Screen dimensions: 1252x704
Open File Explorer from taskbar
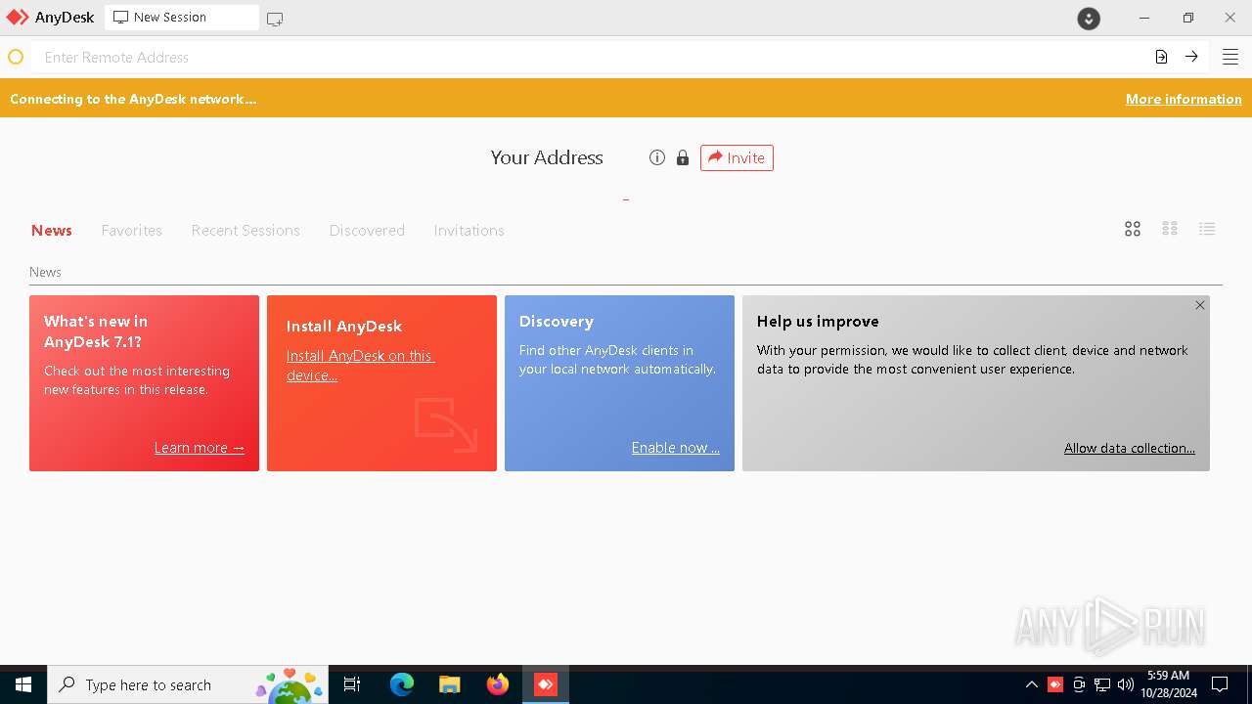tap(449, 684)
